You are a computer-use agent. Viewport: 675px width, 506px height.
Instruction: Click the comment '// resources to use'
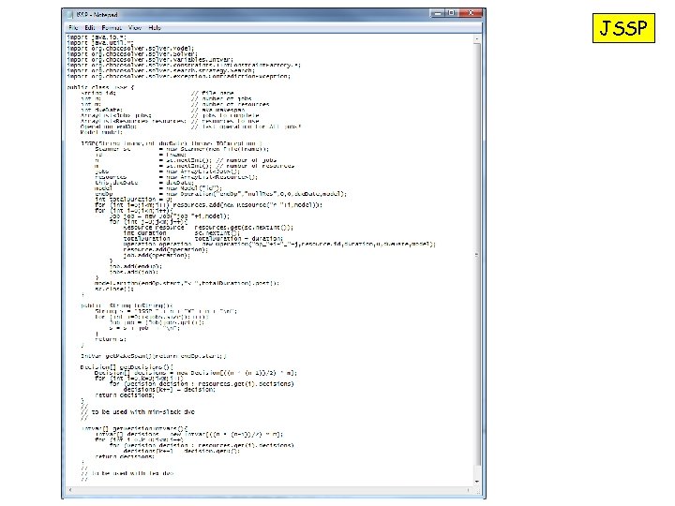tap(225, 121)
